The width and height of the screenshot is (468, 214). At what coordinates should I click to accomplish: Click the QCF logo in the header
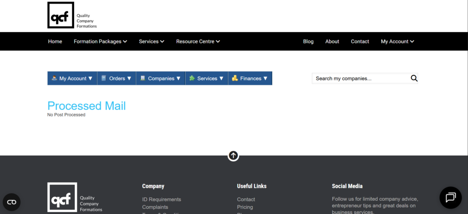[x=61, y=15]
